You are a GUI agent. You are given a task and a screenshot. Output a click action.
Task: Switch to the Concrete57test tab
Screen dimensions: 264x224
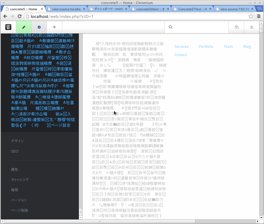[x=192, y=9]
